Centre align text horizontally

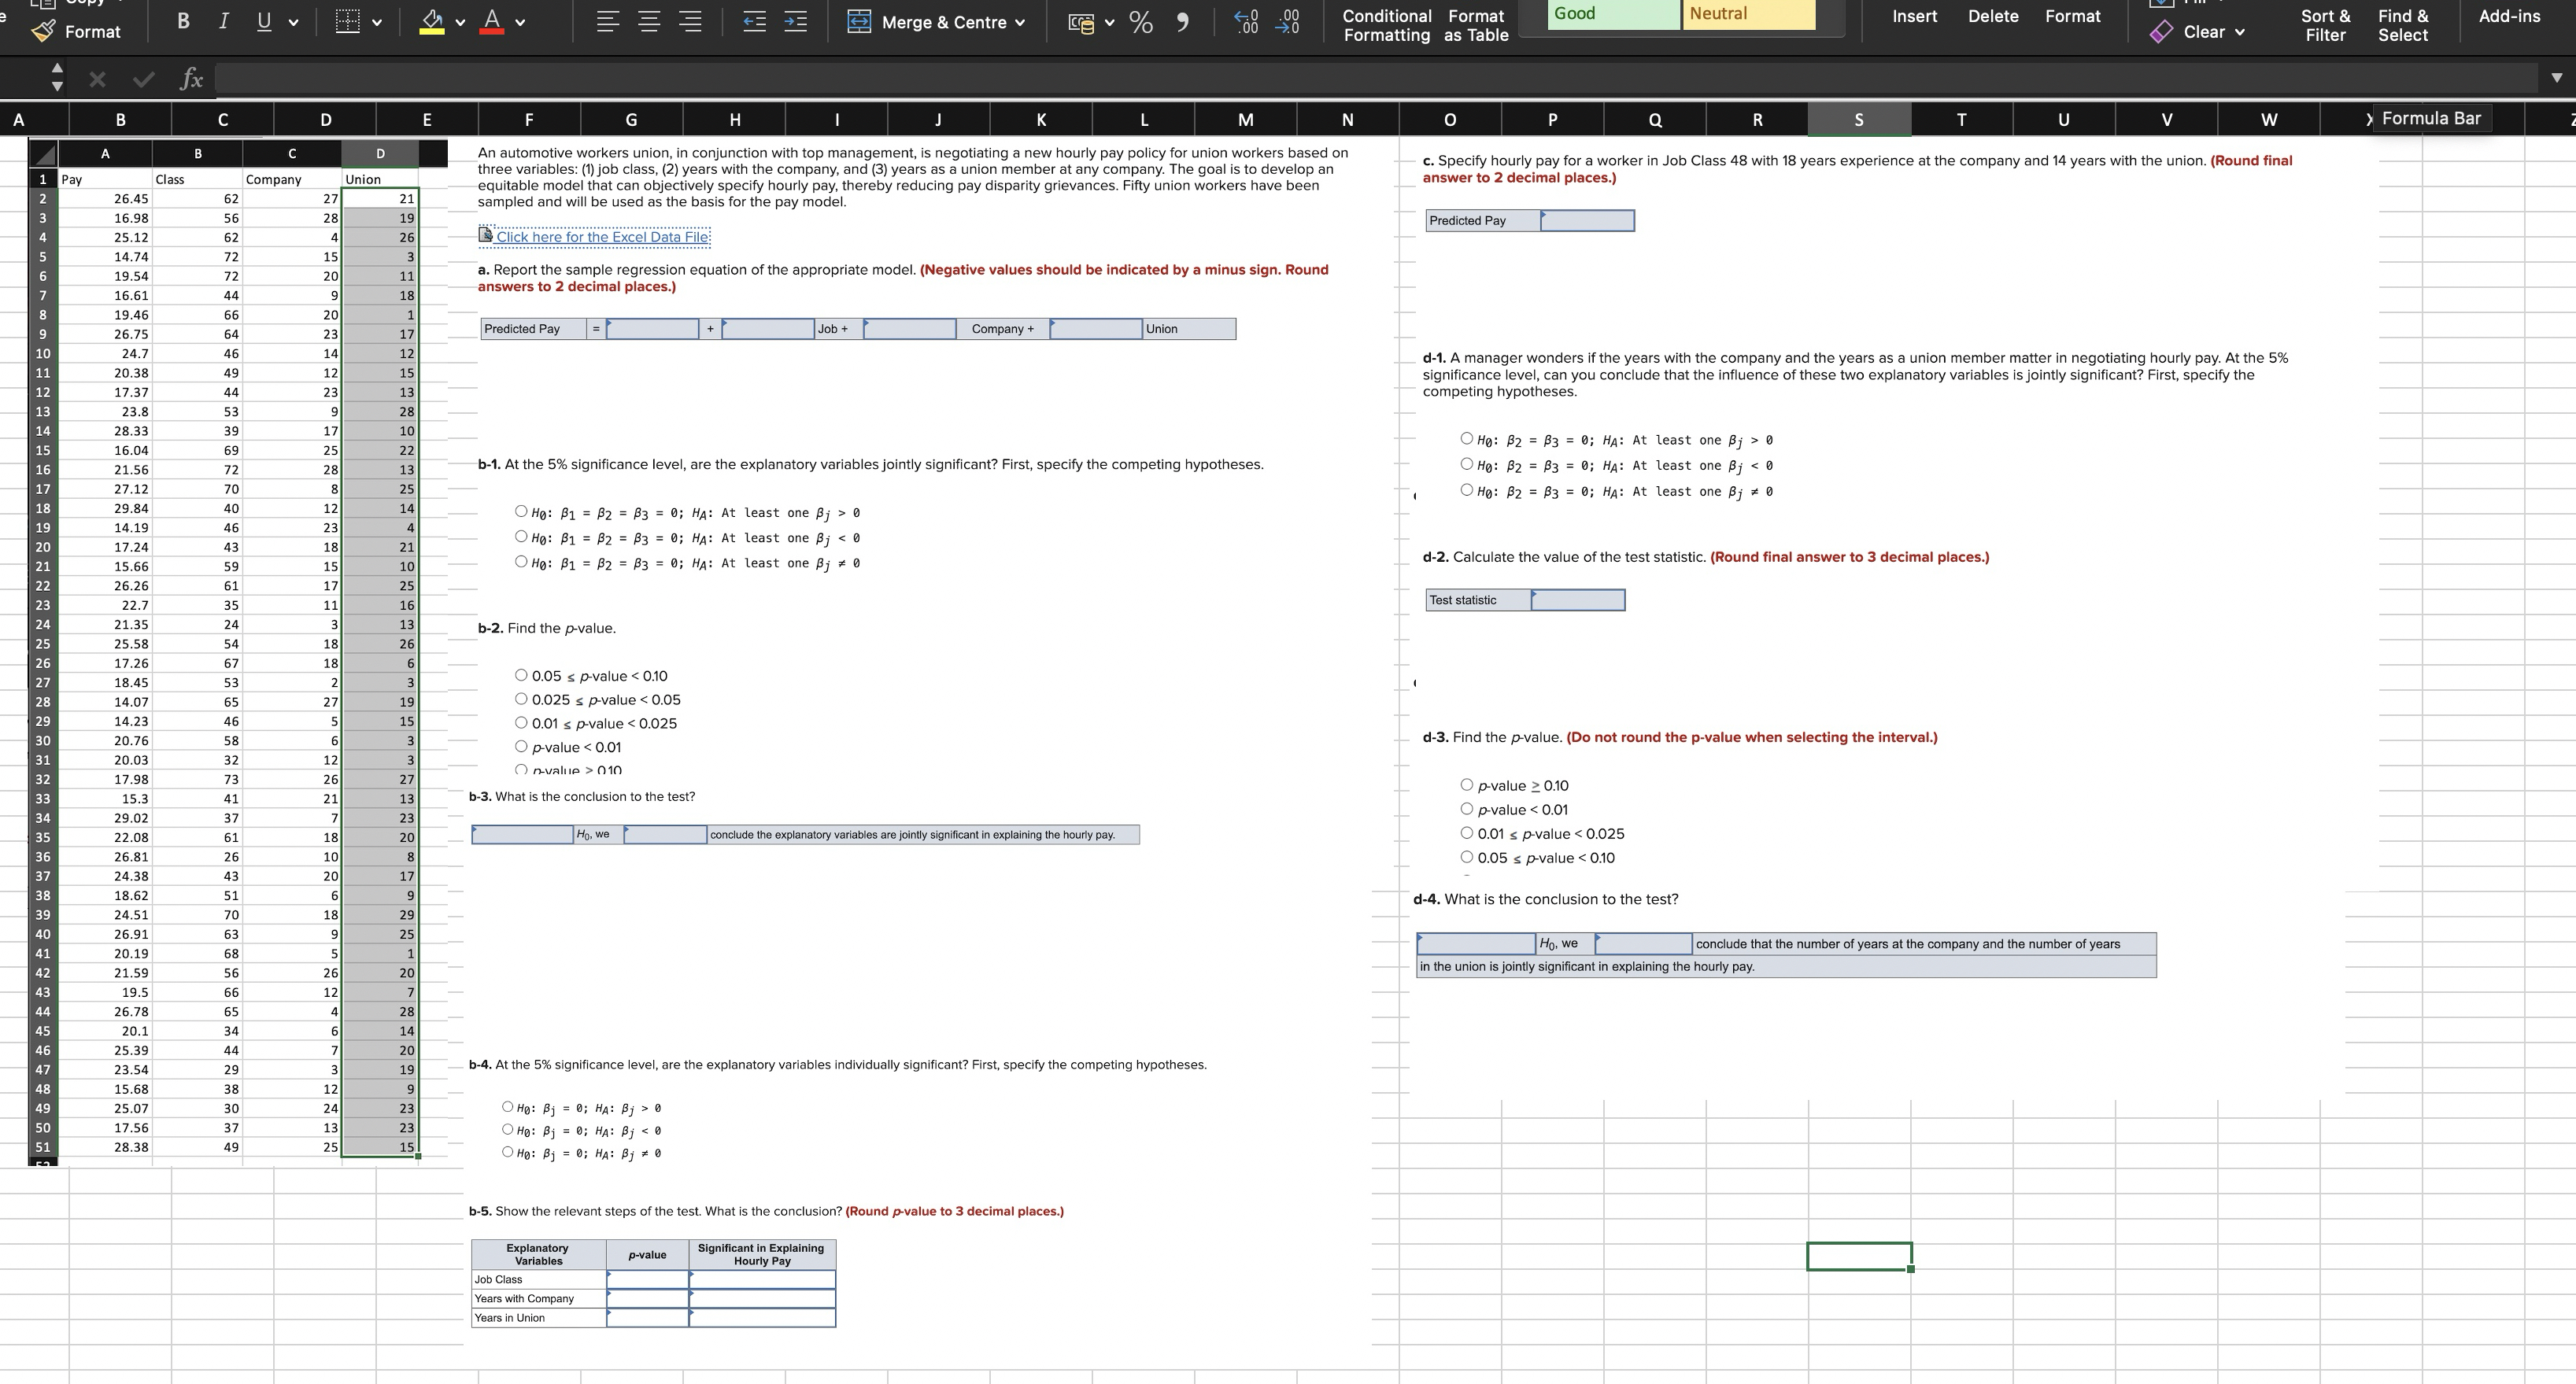click(x=649, y=21)
